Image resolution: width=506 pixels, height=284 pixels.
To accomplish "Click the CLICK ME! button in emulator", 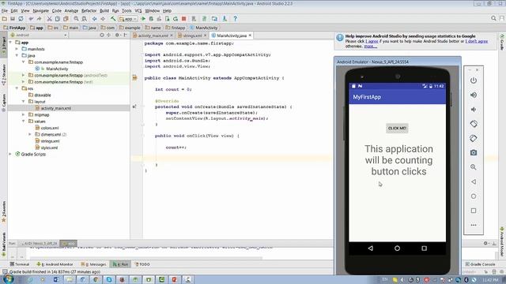I will pos(397,128).
